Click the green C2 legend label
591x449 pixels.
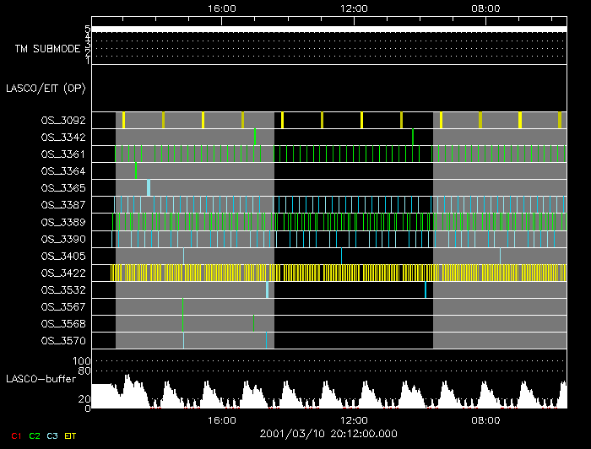pyautogui.click(x=35, y=435)
